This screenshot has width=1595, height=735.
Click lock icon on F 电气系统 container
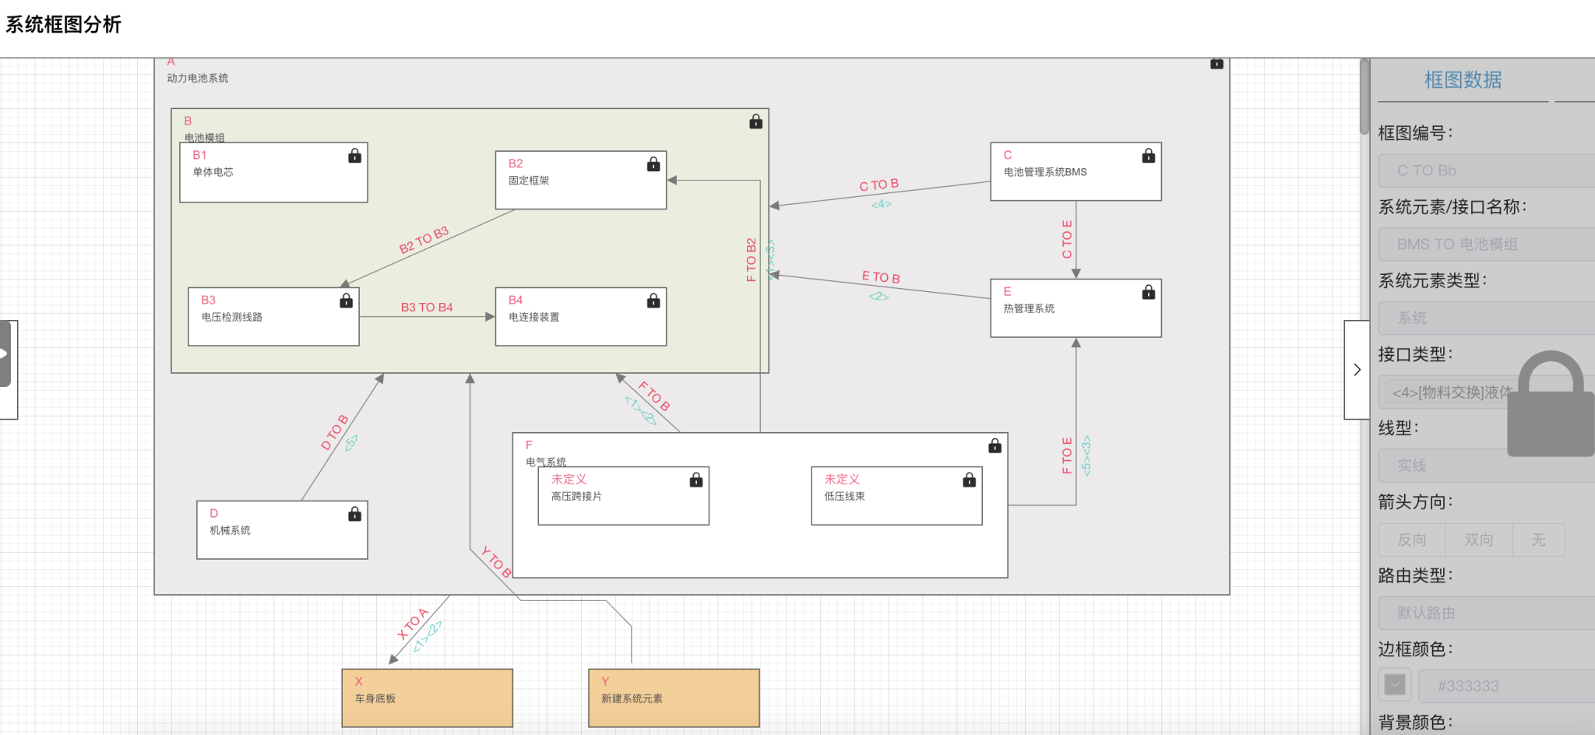coord(995,445)
